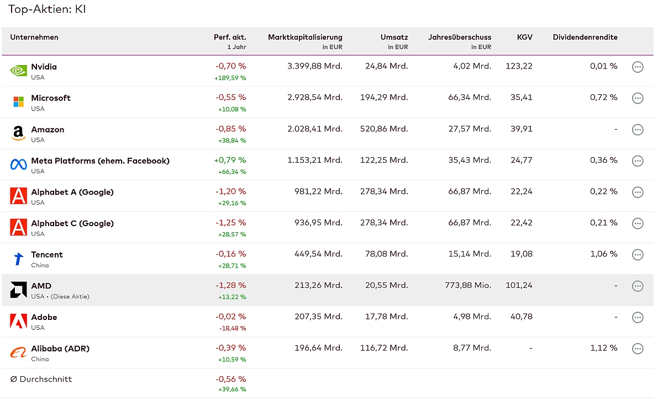Click the Alibaba logo icon
This screenshot has height=401, width=663.
coord(18,352)
